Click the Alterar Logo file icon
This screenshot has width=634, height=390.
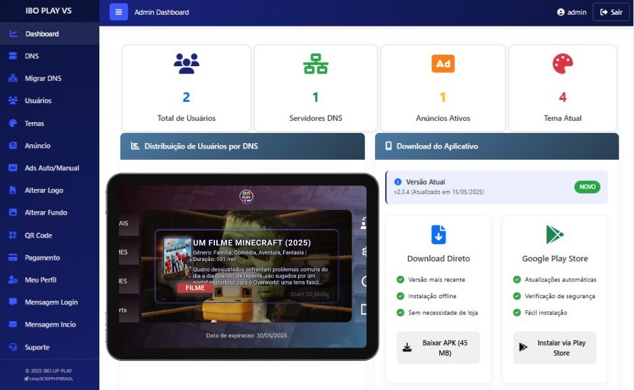click(x=13, y=190)
